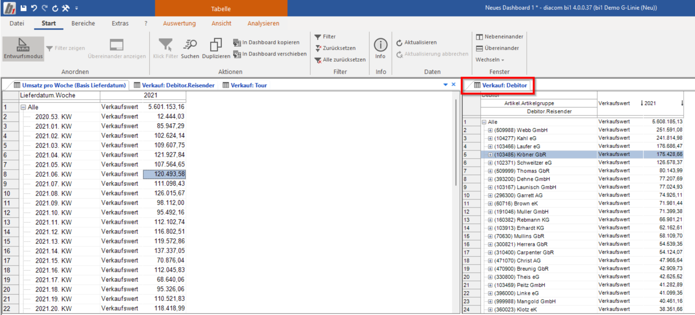The image size is (695, 315).
Task: Close the left panel tab
Action: click(x=453, y=84)
